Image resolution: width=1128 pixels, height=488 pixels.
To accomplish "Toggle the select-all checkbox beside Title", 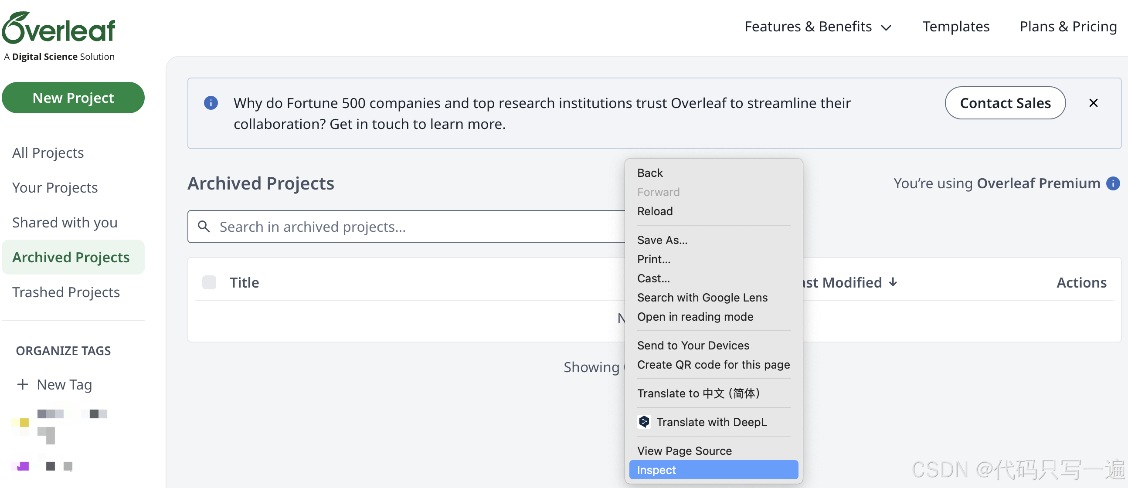I will [209, 282].
